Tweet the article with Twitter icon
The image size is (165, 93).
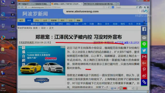coord(144,50)
